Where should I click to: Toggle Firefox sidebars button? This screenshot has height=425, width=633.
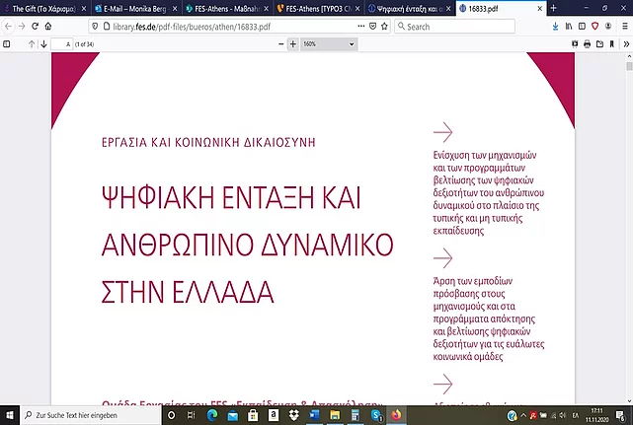[x=582, y=27]
